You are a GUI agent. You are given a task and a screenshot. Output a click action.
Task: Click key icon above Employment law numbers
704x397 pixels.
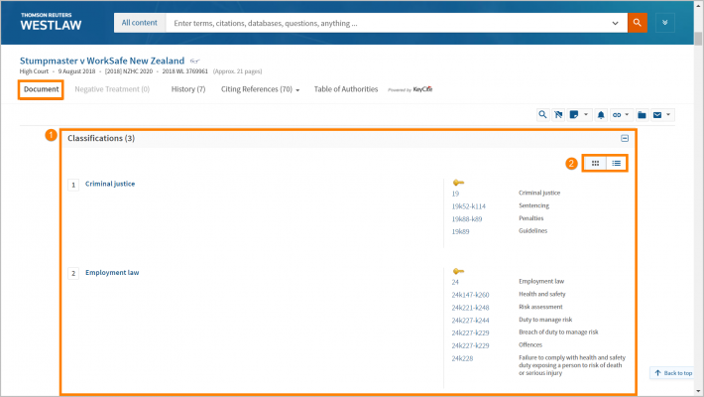pyautogui.click(x=458, y=271)
